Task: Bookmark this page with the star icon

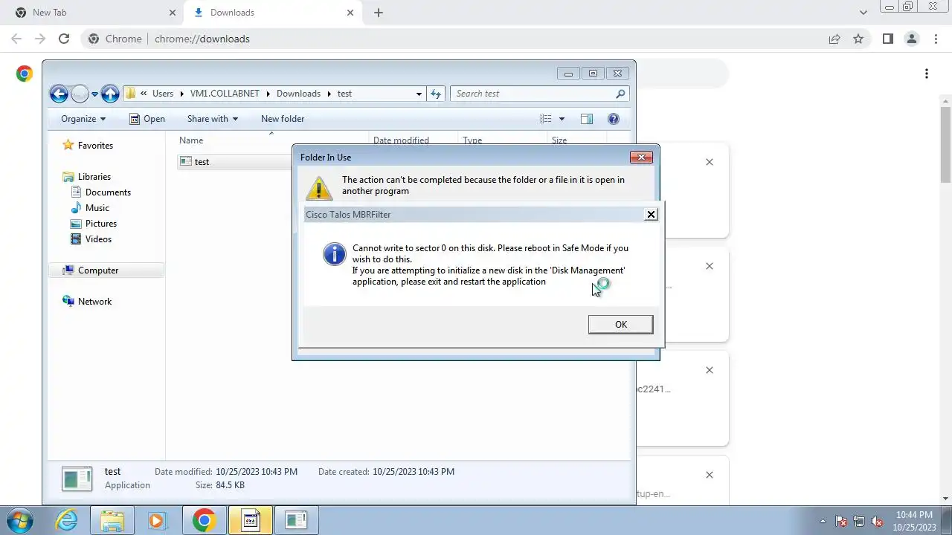Action: pos(858,39)
